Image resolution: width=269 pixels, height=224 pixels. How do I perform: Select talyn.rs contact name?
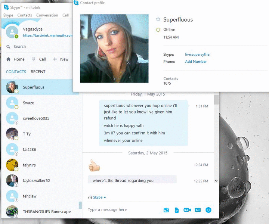[x=29, y=165]
